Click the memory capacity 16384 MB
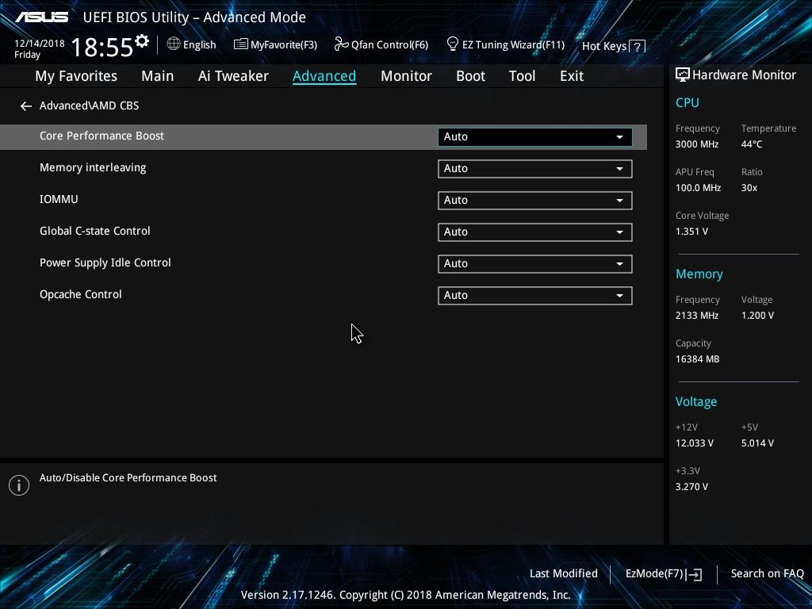Screen dimensions: 812x609 [697, 359]
